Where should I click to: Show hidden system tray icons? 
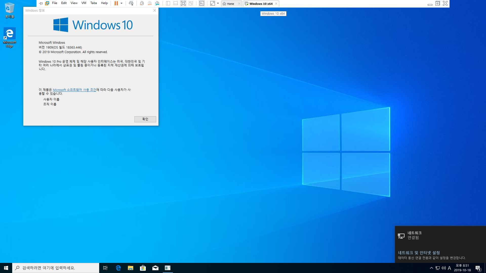(432, 268)
